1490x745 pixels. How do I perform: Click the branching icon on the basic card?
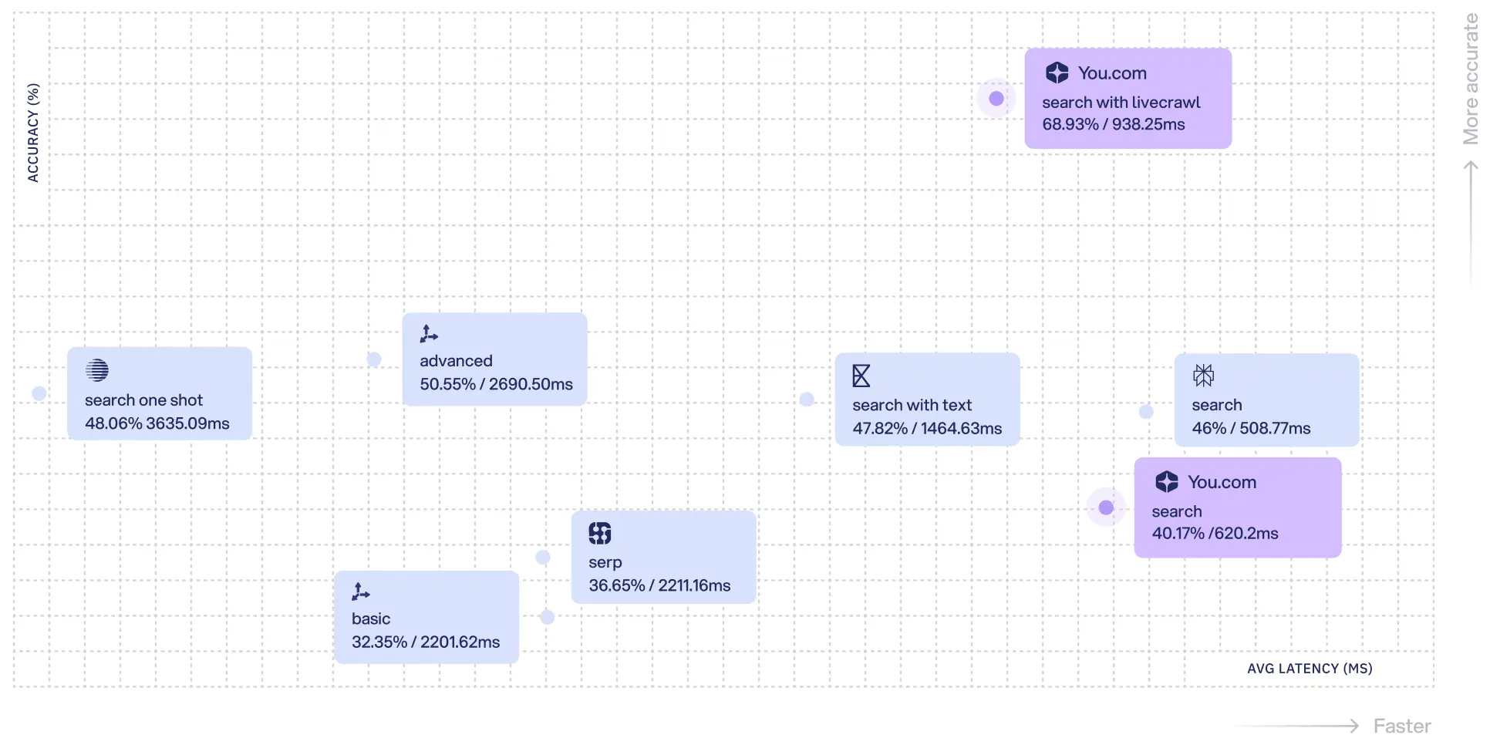(361, 592)
